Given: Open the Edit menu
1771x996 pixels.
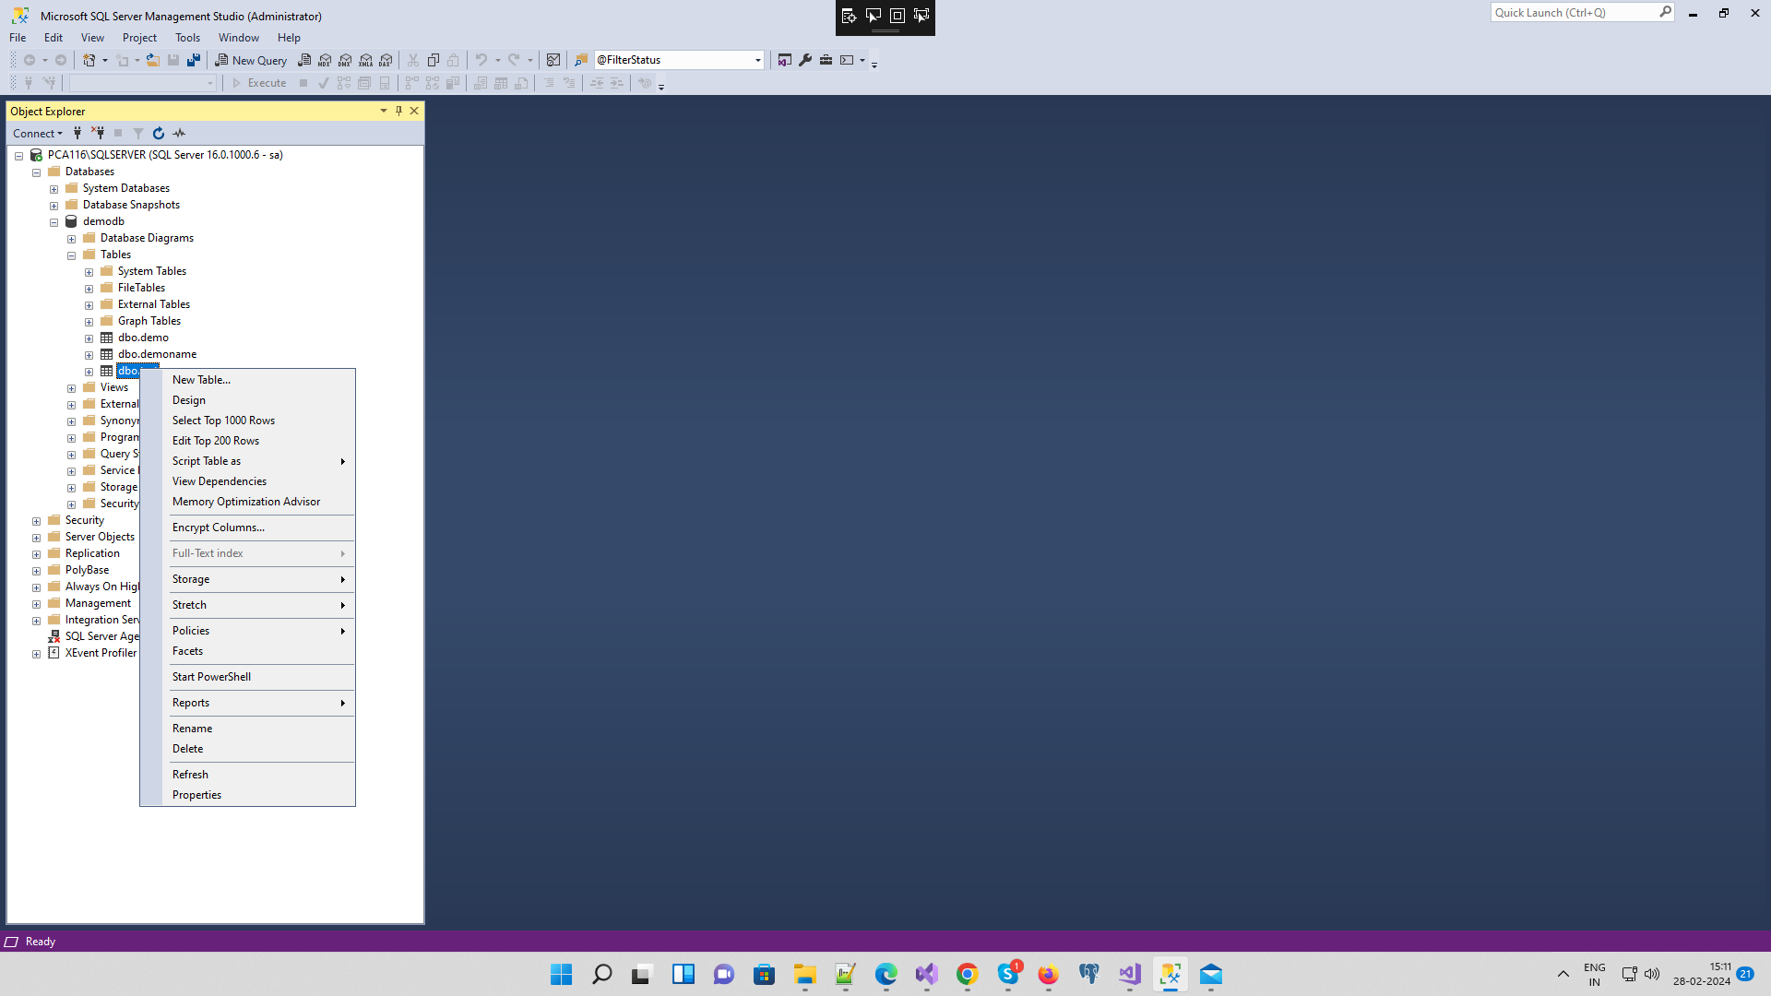Looking at the screenshot, I should 53,38.
